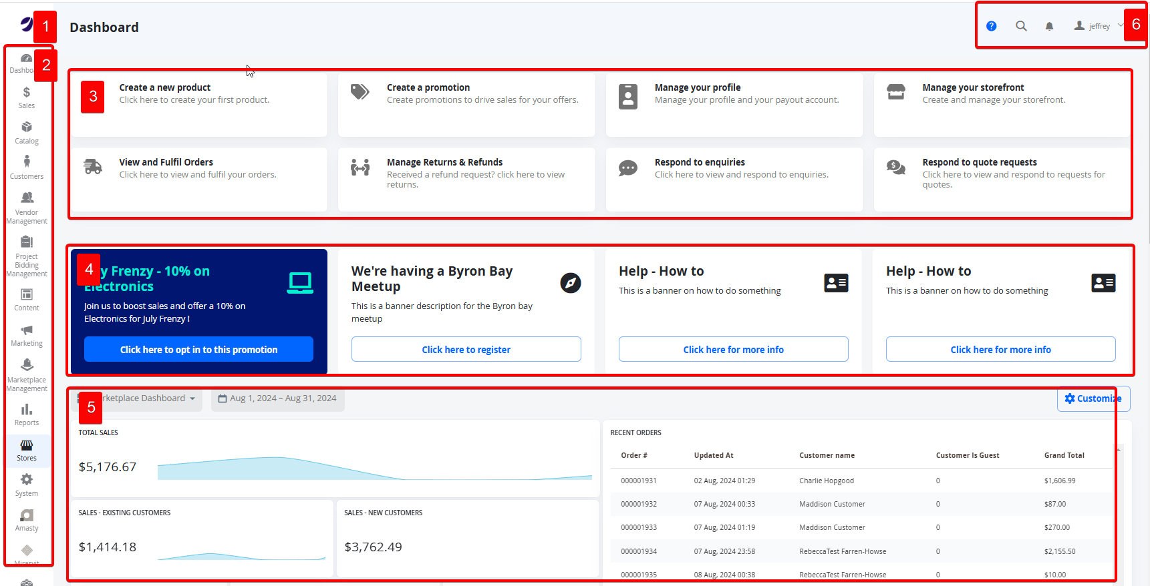
Task: Click the delivery truck orders icon
Action: coord(93,166)
